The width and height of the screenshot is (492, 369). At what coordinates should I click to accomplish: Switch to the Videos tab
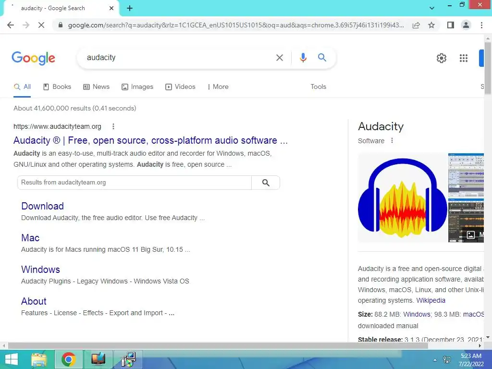(180, 87)
